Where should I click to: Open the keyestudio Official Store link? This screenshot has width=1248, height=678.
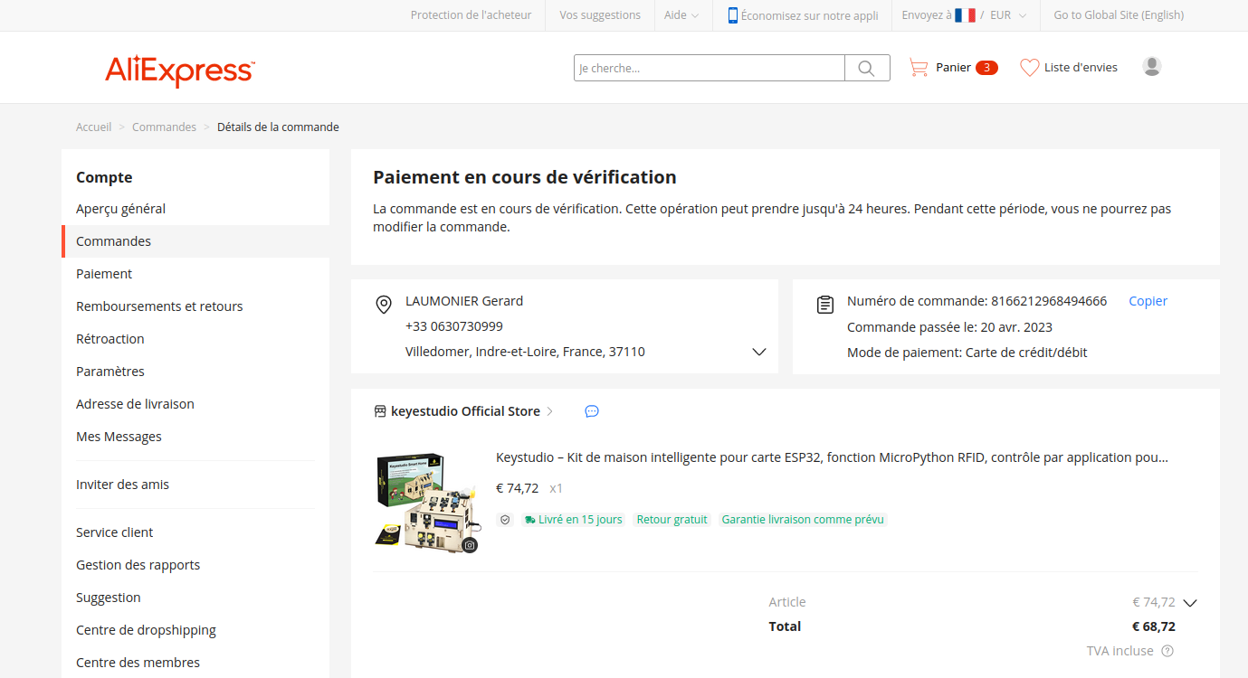pos(465,411)
